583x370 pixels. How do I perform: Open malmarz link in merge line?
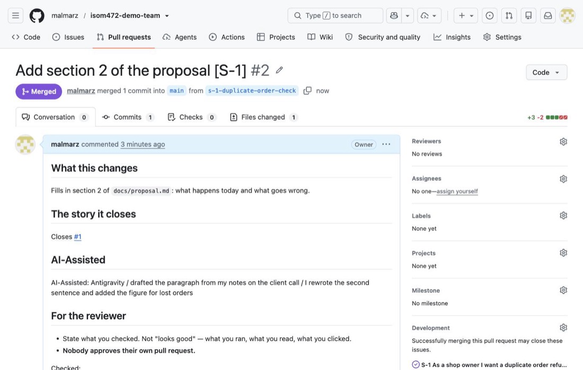(x=81, y=91)
